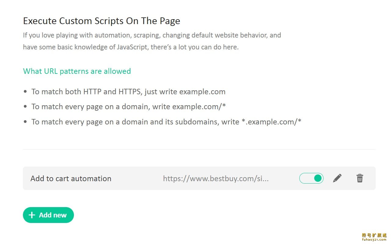
Task: Open the What URL patterns are allowed heading
Action: [x=77, y=71]
